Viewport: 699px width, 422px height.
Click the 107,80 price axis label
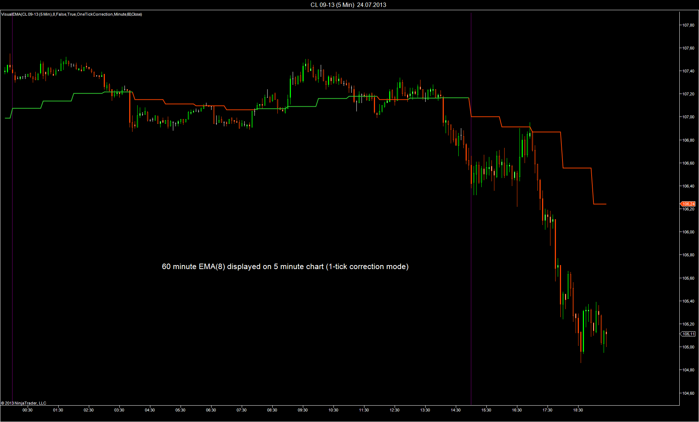pos(688,25)
